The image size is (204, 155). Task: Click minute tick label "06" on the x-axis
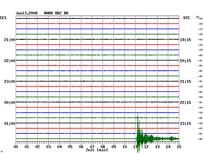point(81,147)
